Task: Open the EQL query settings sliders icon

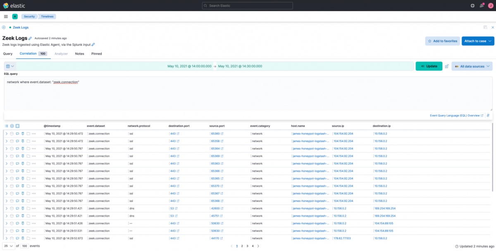Action: (488, 116)
